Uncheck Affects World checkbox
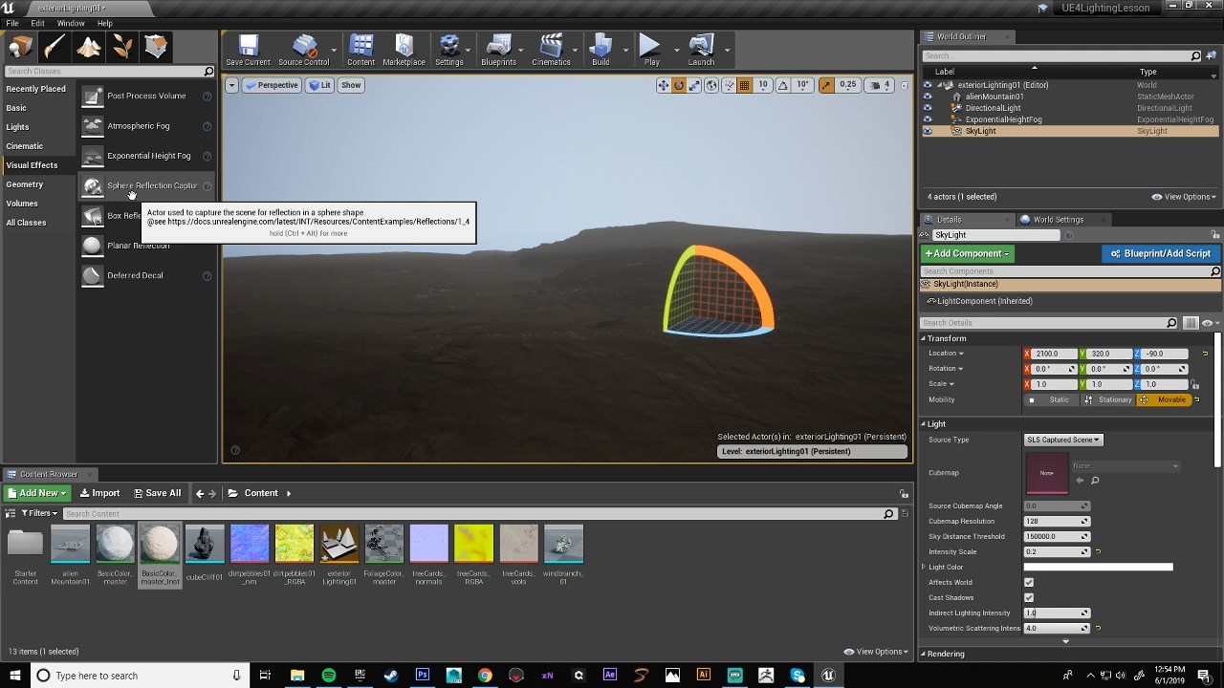The width and height of the screenshot is (1224, 688). coord(1029,582)
